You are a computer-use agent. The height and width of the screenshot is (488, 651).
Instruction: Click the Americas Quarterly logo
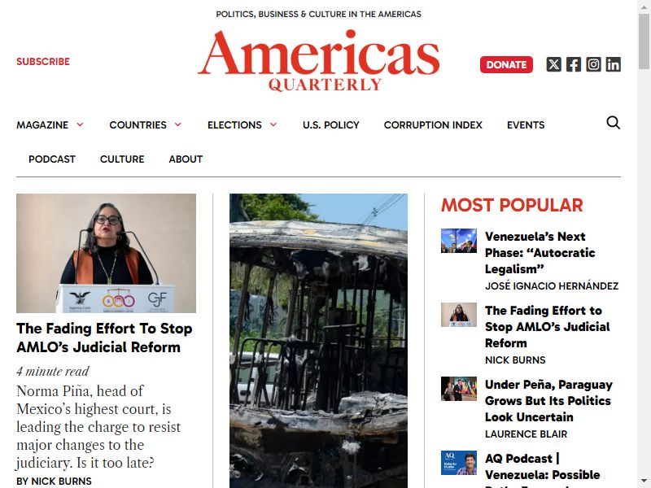tap(319, 60)
